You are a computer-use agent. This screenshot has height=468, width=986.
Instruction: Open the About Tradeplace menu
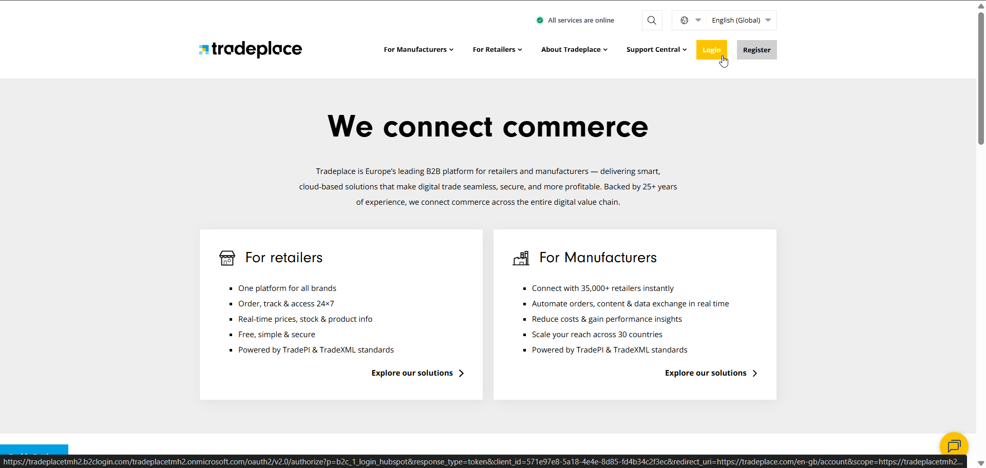click(x=574, y=50)
